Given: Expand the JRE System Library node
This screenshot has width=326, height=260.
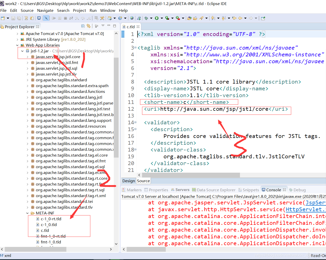Looking at the screenshot, I should 17,40.
